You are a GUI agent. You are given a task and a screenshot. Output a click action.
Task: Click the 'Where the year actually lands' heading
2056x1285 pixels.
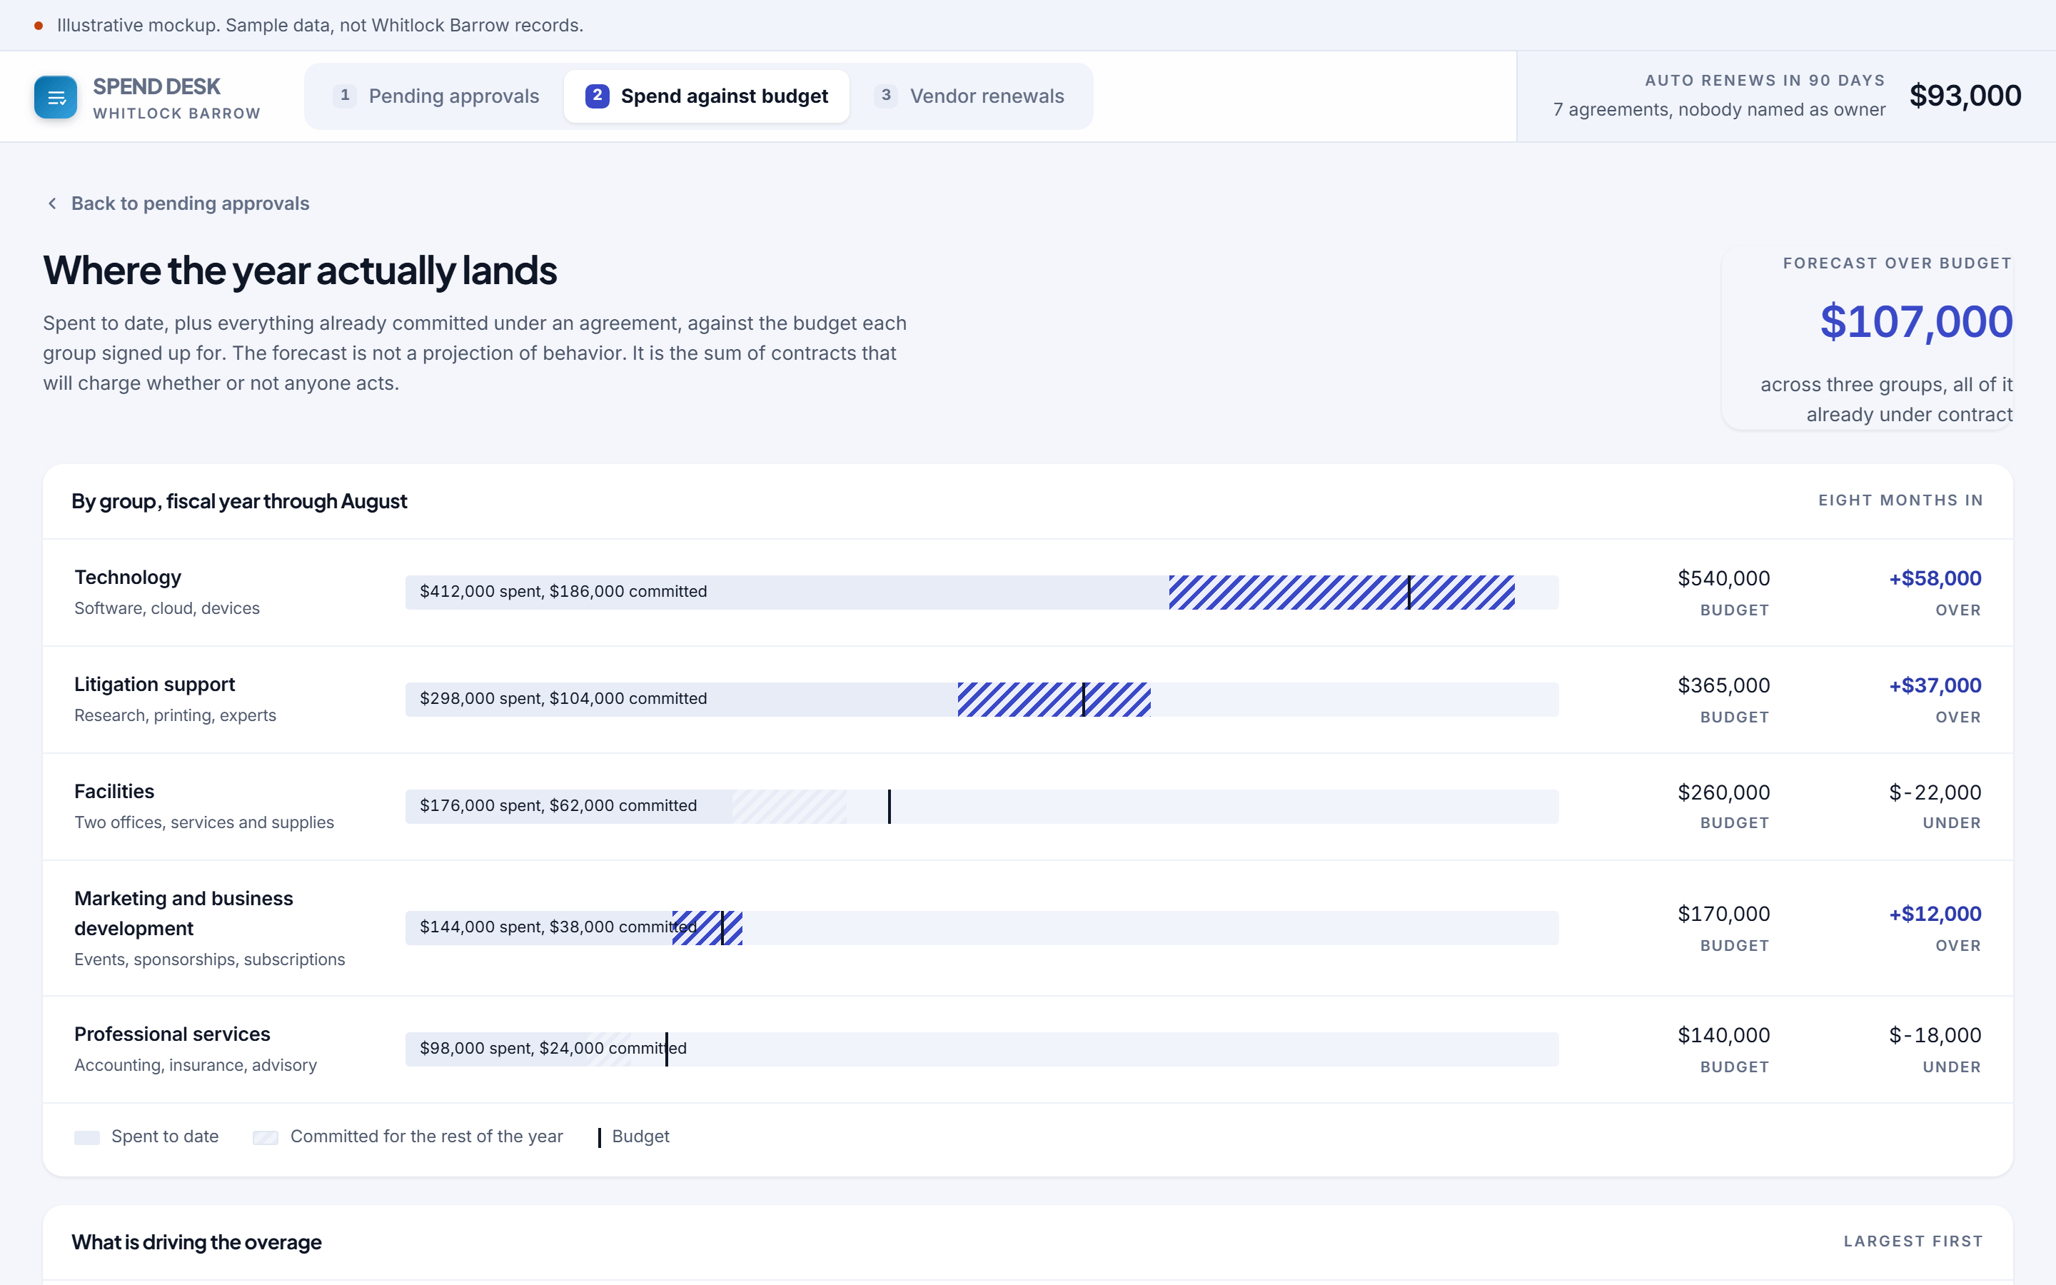300,271
